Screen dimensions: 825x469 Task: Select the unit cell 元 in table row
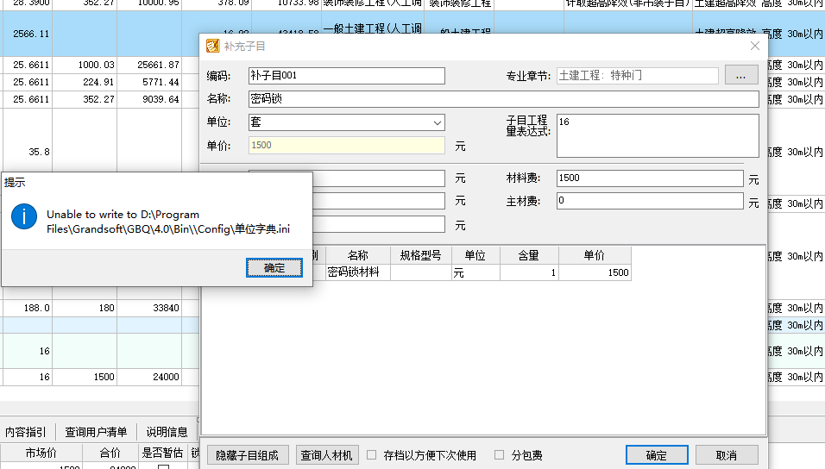point(475,272)
